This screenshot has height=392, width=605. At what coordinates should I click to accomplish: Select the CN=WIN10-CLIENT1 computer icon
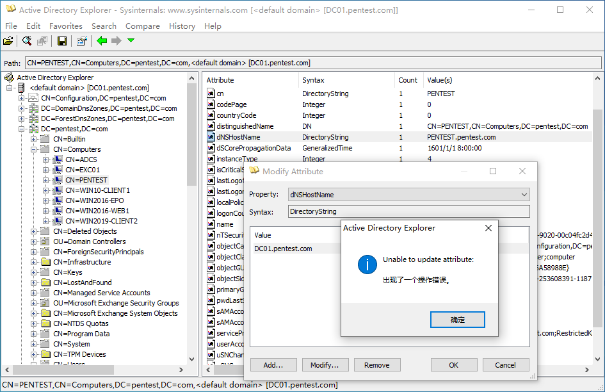pos(58,190)
